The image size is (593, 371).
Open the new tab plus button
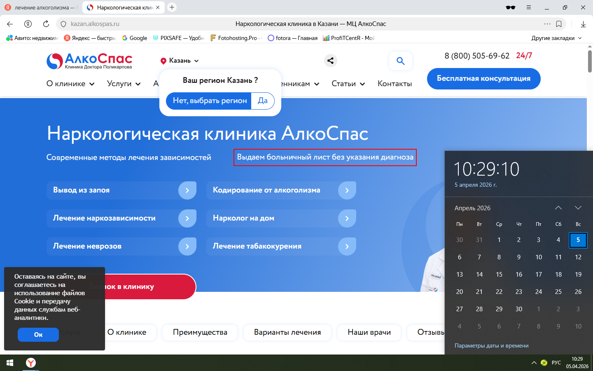[x=172, y=7]
